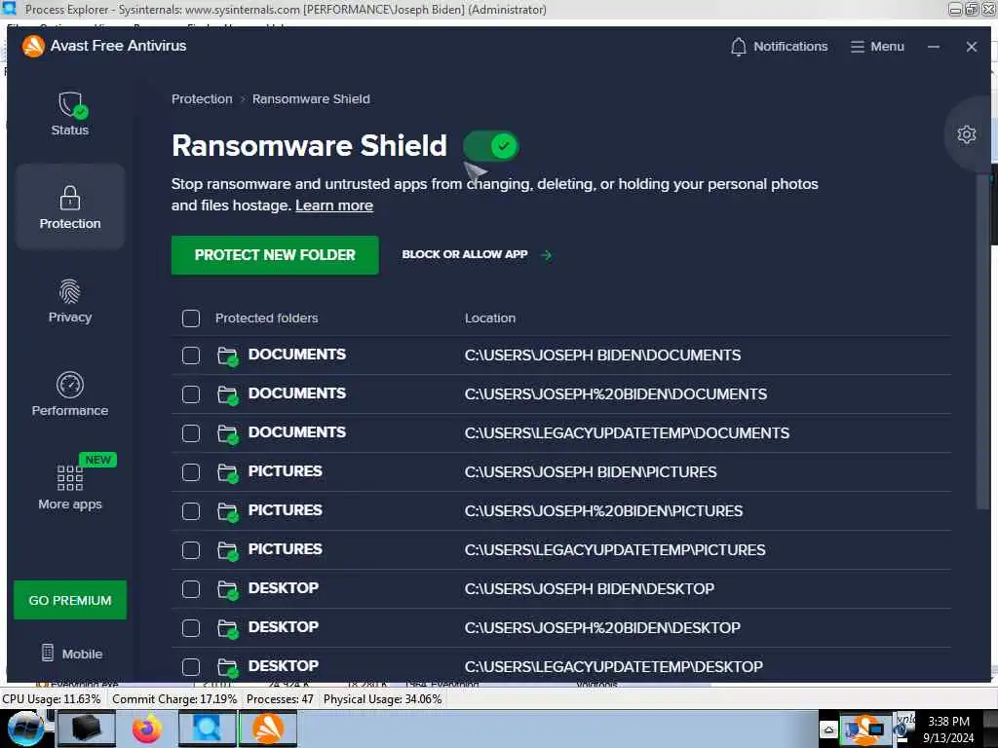Open the Performance gauge section

pyautogui.click(x=70, y=394)
